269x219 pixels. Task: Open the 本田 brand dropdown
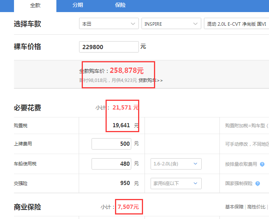[x=109, y=24]
